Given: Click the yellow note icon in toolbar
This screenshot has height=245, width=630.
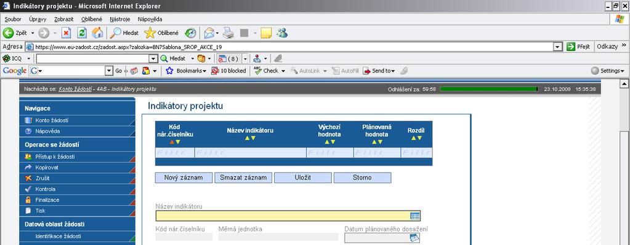Looking at the screenshot, I should (x=266, y=33).
